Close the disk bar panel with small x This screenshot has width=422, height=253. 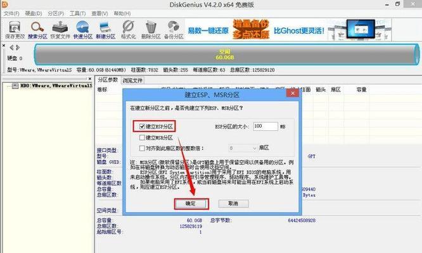tap(4, 46)
